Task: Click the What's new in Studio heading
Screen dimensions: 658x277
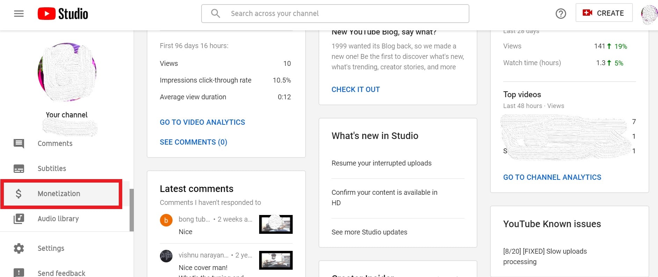Action: point(375,136)
